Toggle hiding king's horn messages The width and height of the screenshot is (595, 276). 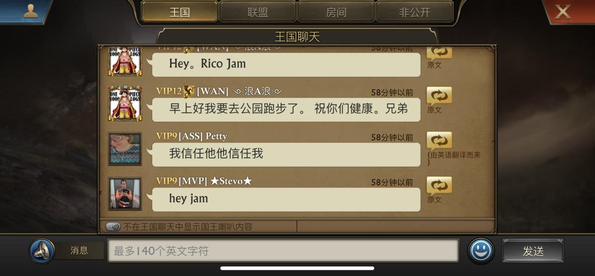113,226
